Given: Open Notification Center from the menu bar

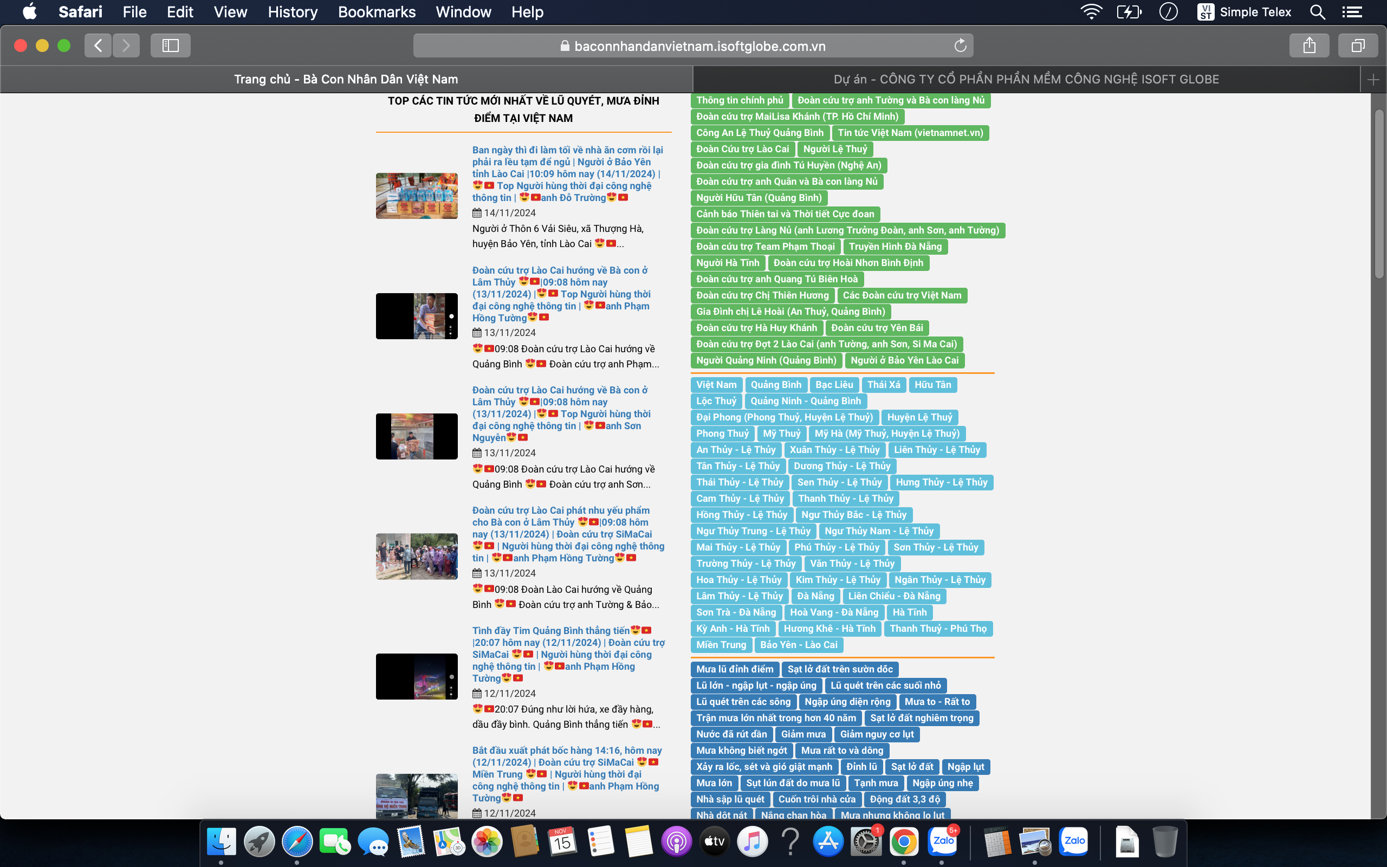Looking at the screenshot, I should [x=1351, y=12].
